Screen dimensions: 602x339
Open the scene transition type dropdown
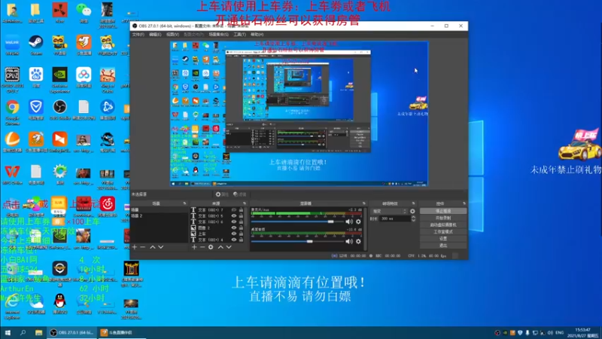click(x=388, y=212)
